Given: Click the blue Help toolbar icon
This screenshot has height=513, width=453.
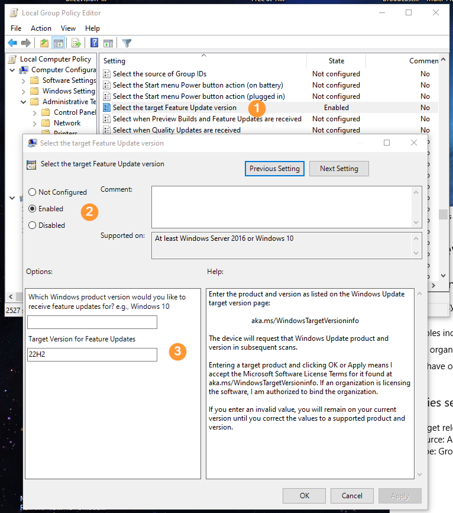Looking at the screenshot, I should [x=94, y=43].
